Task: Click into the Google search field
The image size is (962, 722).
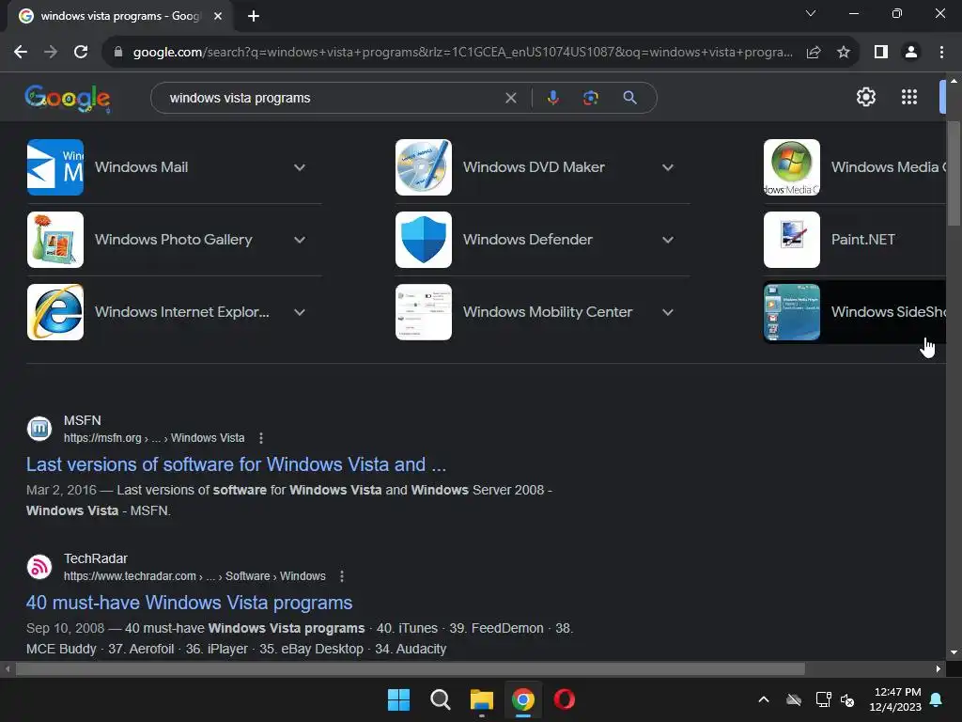Action: point(332,98)
